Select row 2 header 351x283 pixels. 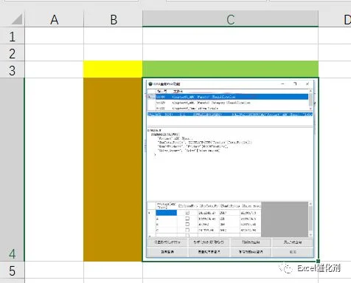pos(12,52)
